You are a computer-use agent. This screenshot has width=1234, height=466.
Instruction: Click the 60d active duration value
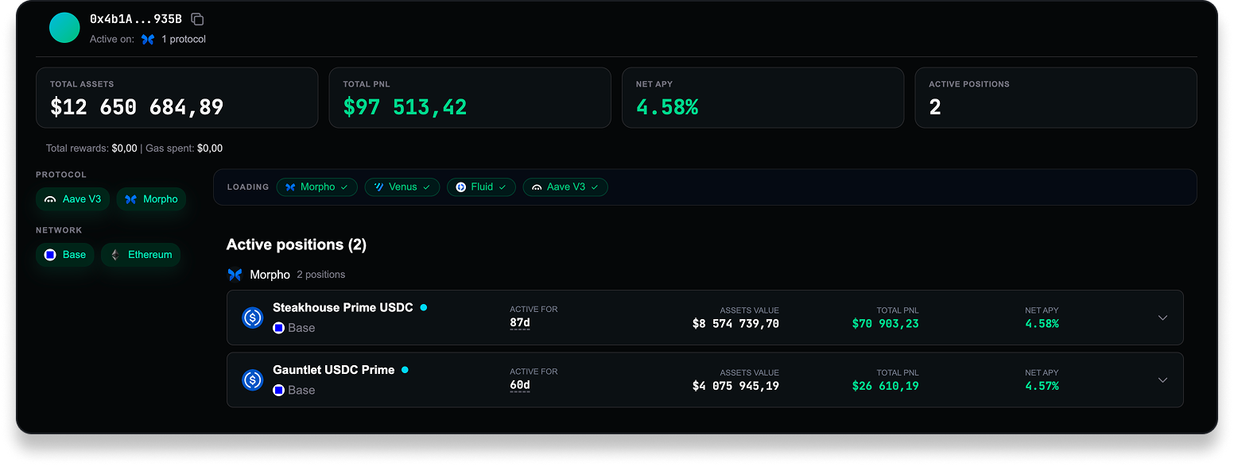point(520,386)
